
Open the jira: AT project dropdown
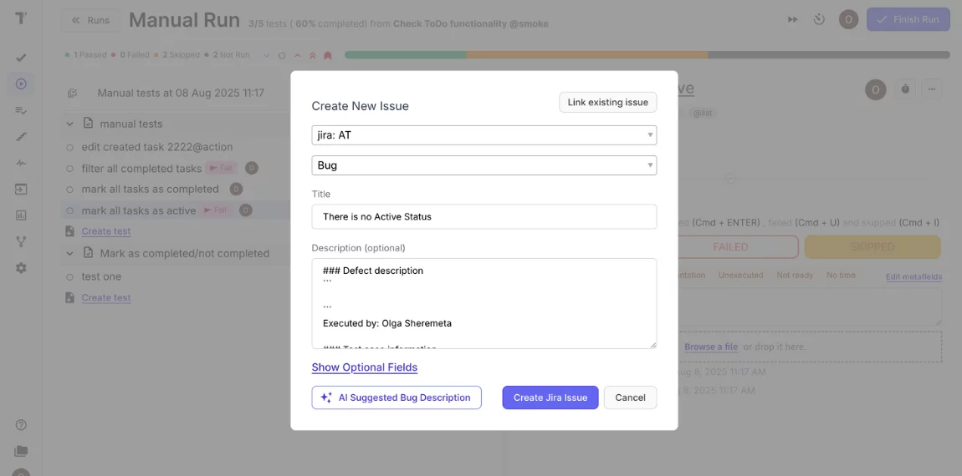(484, 134)
